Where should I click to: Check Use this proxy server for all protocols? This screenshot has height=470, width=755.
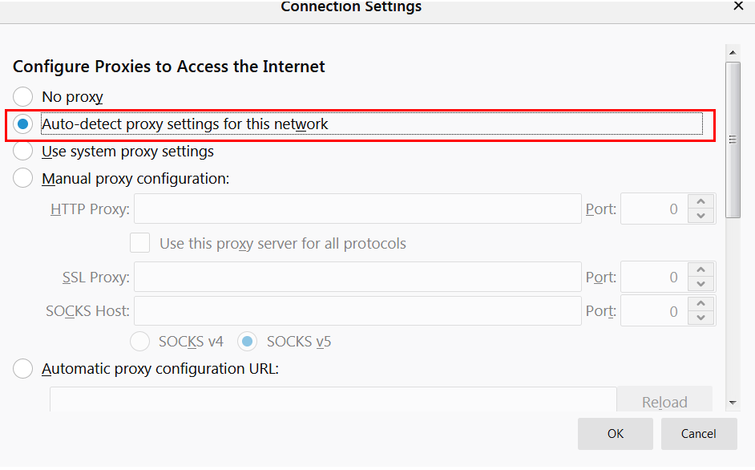point(140,243)
